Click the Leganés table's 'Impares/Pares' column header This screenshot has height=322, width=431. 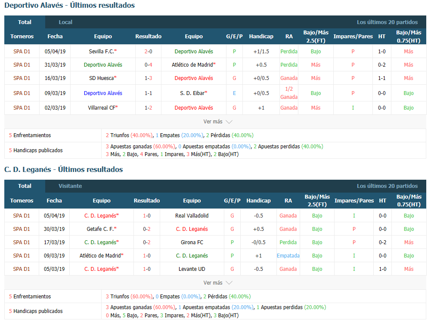pos(354,201)
